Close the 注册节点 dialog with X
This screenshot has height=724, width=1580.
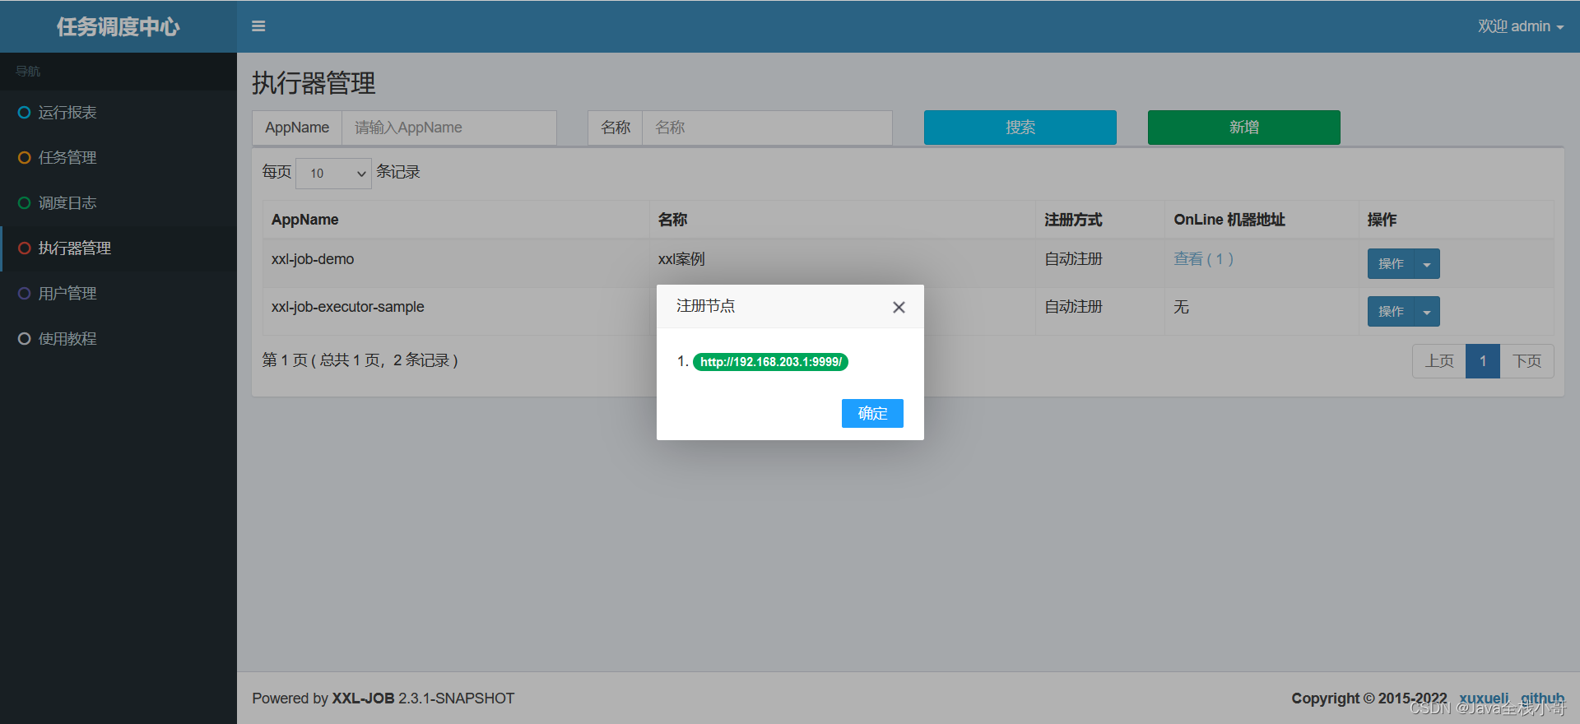[x=899, y=307]
